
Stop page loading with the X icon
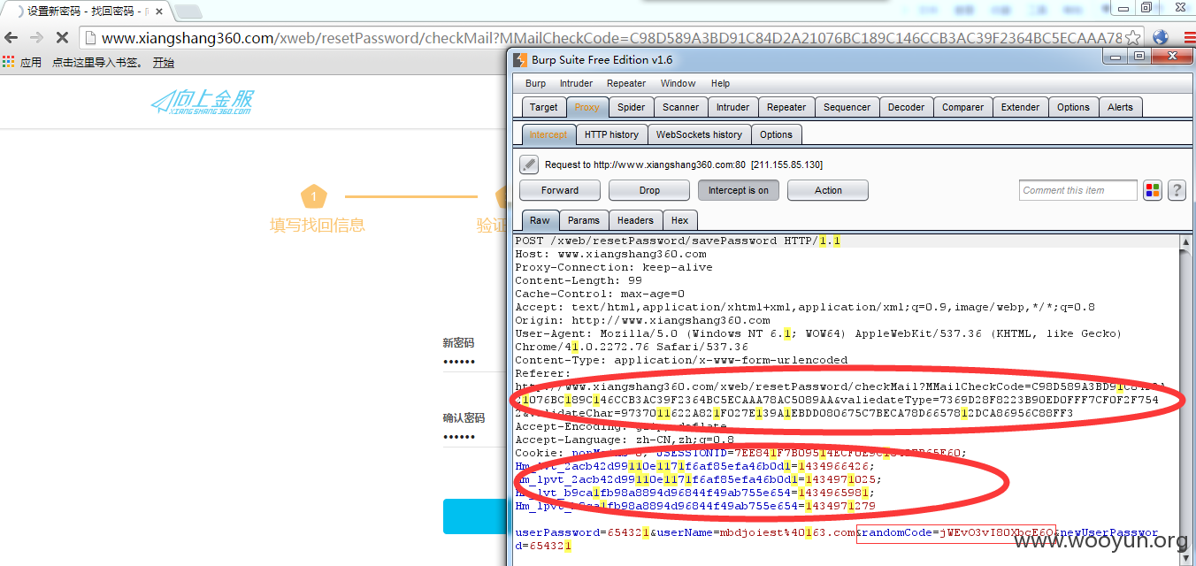coord(62,38)
